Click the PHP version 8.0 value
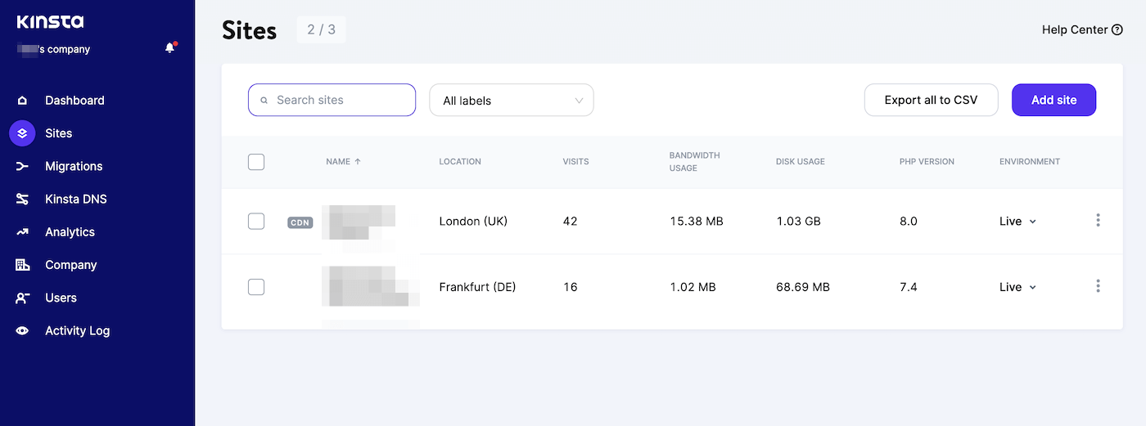The image size is (1146, 426). tap(908, 222)
